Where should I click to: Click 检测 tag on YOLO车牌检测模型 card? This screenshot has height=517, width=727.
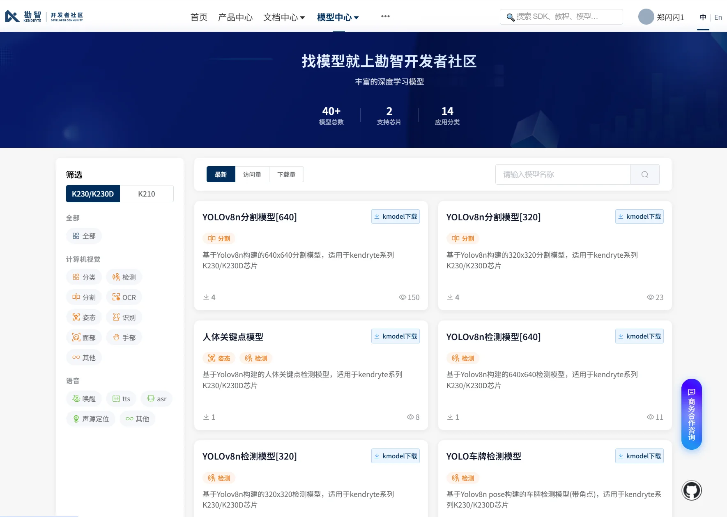463,478
